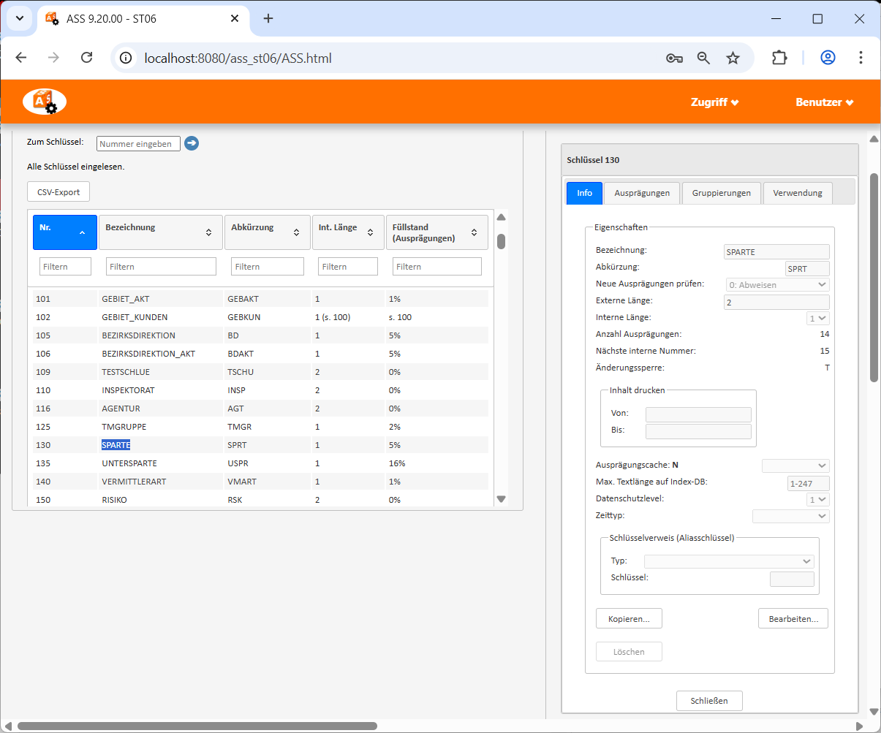This screenshot has height=733, width=881.
Task: Switch to the Verwendung tab
Action: click(x=798, y=193)
